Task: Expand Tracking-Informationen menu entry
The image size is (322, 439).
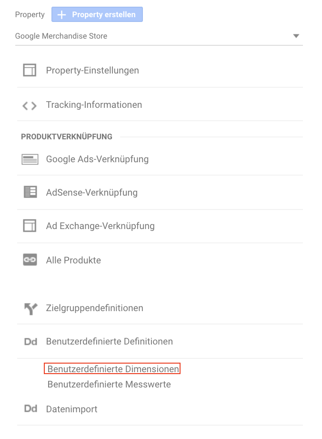Action: tap(160, 105)
